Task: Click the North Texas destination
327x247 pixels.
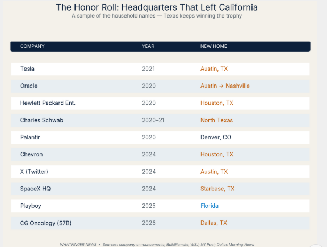Action: (x=217, y=120)
